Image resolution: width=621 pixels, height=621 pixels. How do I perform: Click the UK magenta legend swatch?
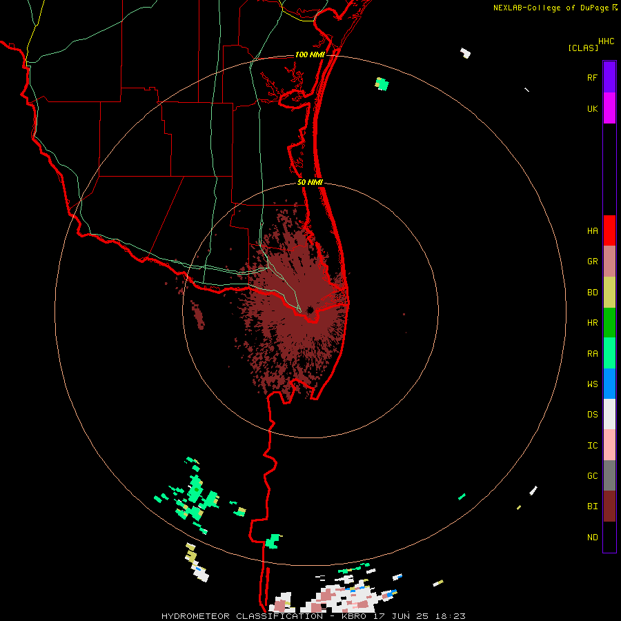click(609, 108)
